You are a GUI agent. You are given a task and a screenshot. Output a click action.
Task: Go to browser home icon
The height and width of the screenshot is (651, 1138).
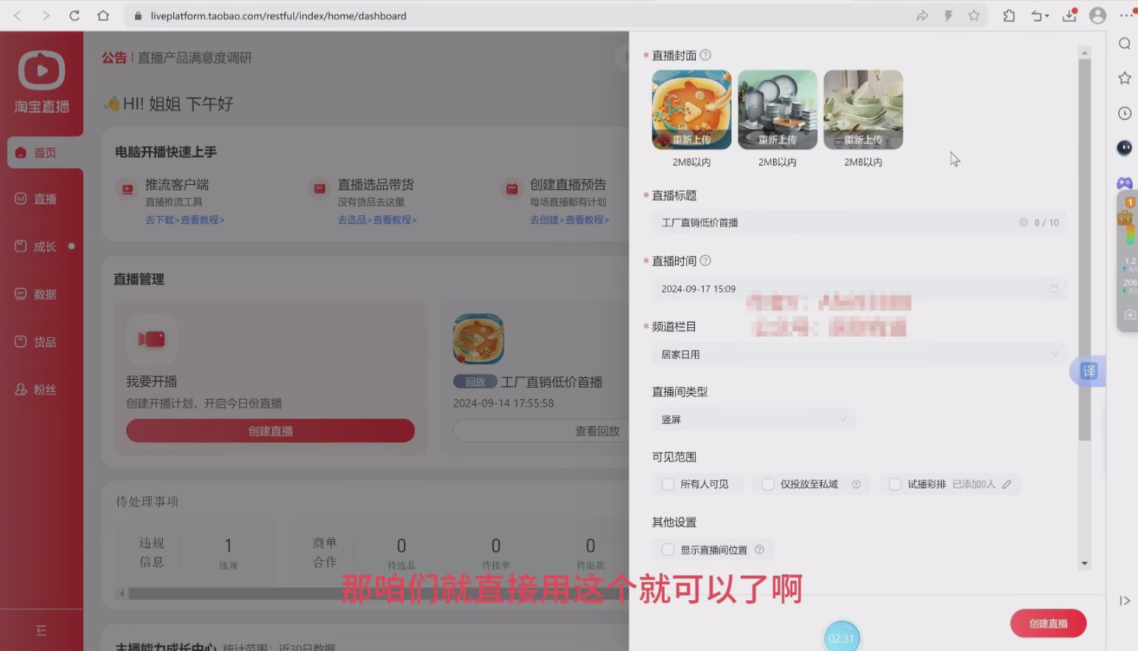[x=103, y=15]
